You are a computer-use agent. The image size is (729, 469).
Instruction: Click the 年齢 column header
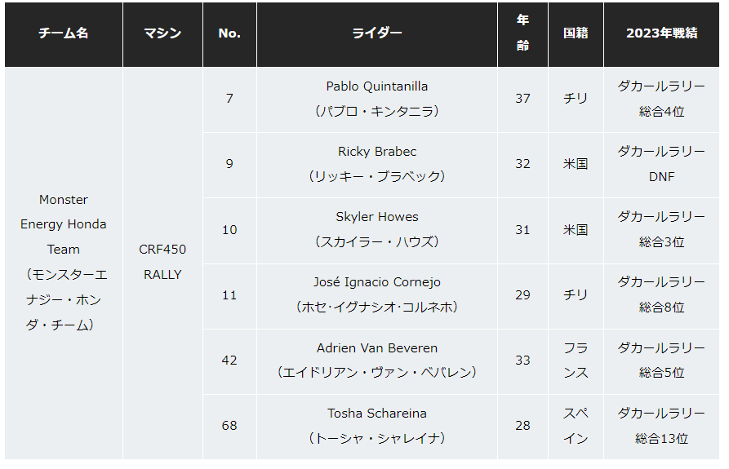522,33
